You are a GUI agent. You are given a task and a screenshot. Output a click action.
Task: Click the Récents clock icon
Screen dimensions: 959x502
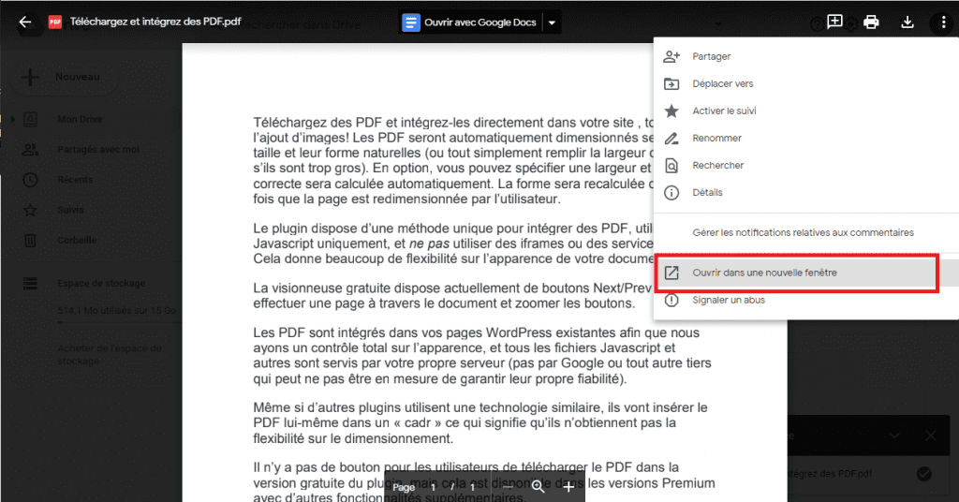coord(30,180)
